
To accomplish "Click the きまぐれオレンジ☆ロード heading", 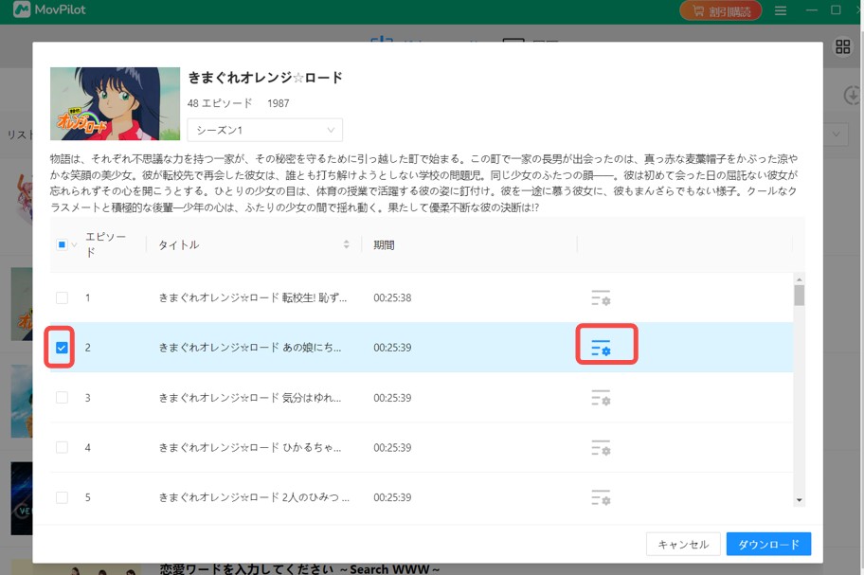I will pyautogui.click(x=265, y=77).
